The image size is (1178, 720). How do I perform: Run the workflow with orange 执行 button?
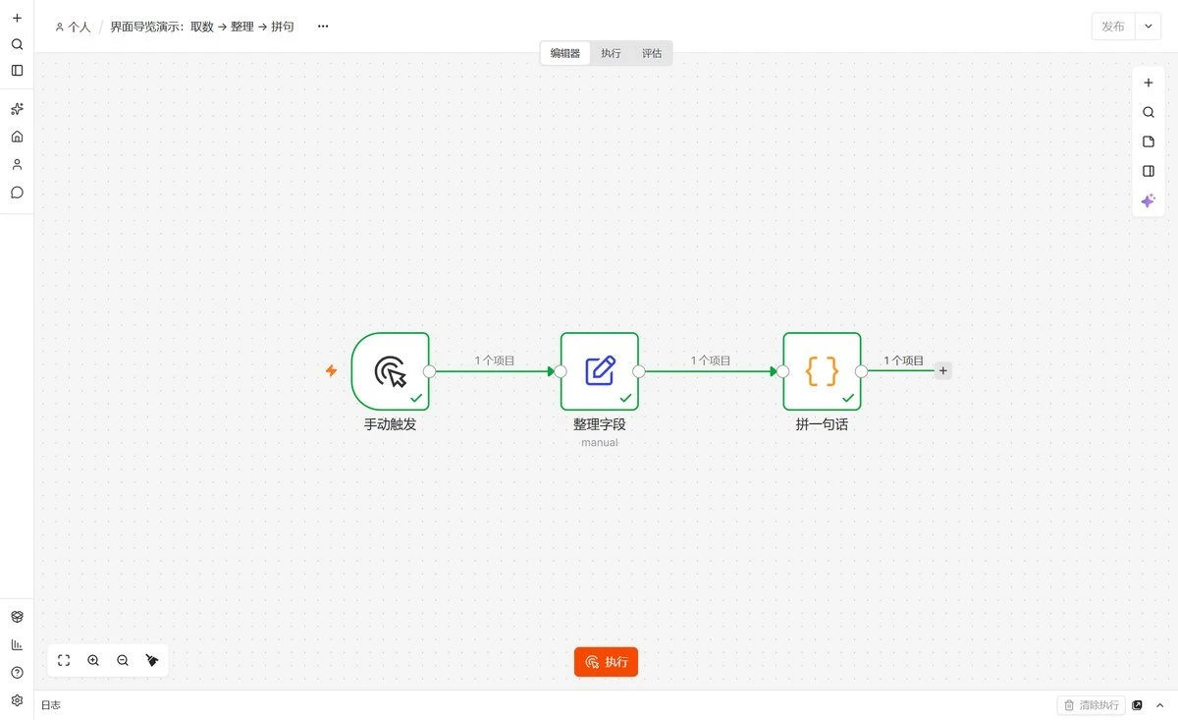[607, 662]
